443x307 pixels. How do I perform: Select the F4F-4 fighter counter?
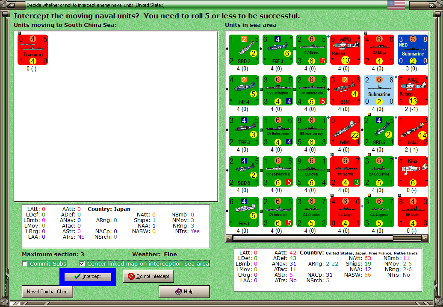pos(244,90)
